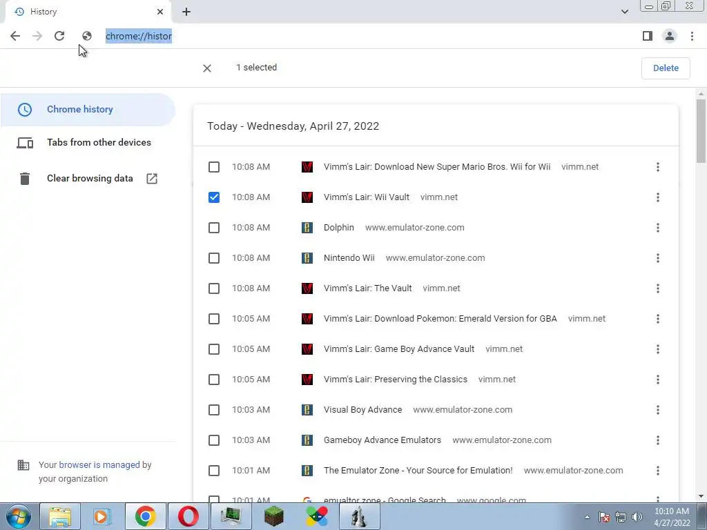Open actions menu for Visual Boy Advance entry
The height and width of the screenshot is (530, 707).
tap(658, 410)
